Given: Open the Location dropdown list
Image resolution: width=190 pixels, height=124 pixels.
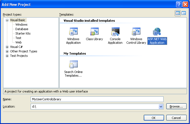Looking at the screenshot, I should click(161, 106).
